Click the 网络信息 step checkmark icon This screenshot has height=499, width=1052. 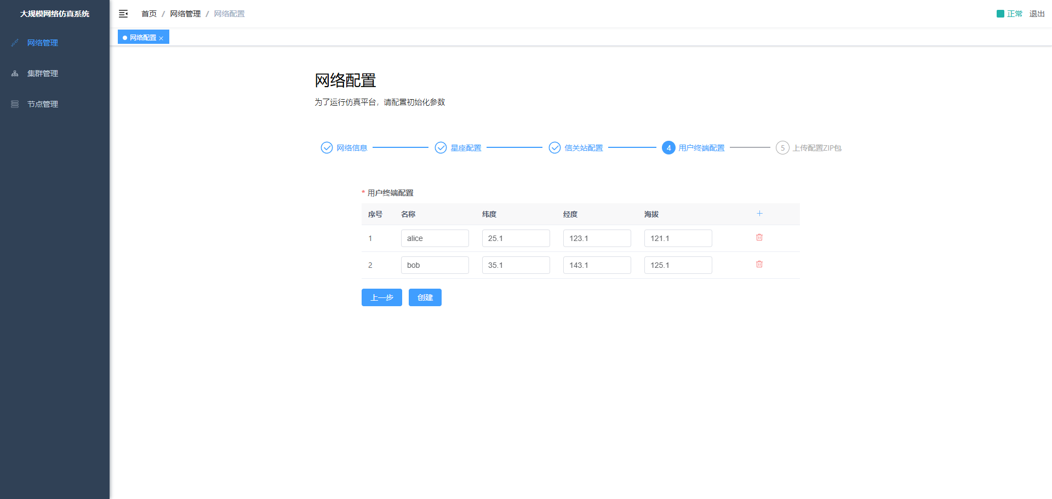coord(327,148)
